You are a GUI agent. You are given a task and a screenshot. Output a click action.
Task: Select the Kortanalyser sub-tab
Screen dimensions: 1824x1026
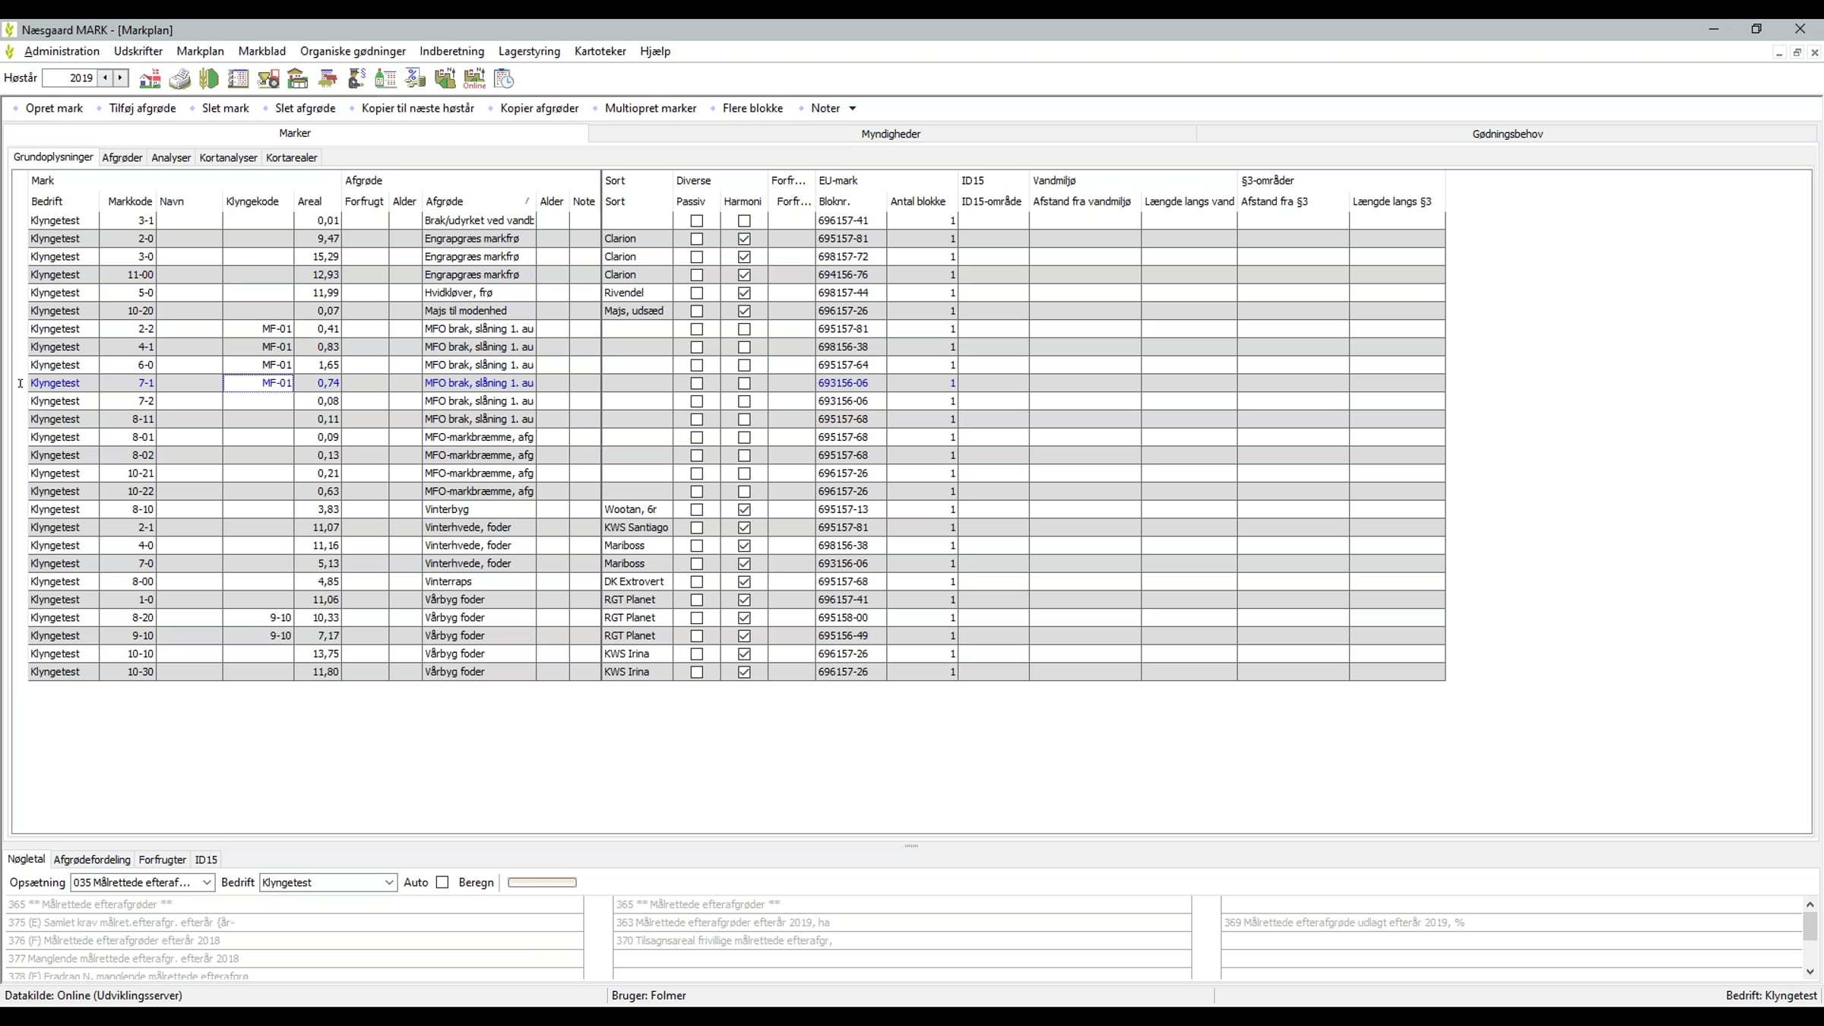(x=228, y=158)
